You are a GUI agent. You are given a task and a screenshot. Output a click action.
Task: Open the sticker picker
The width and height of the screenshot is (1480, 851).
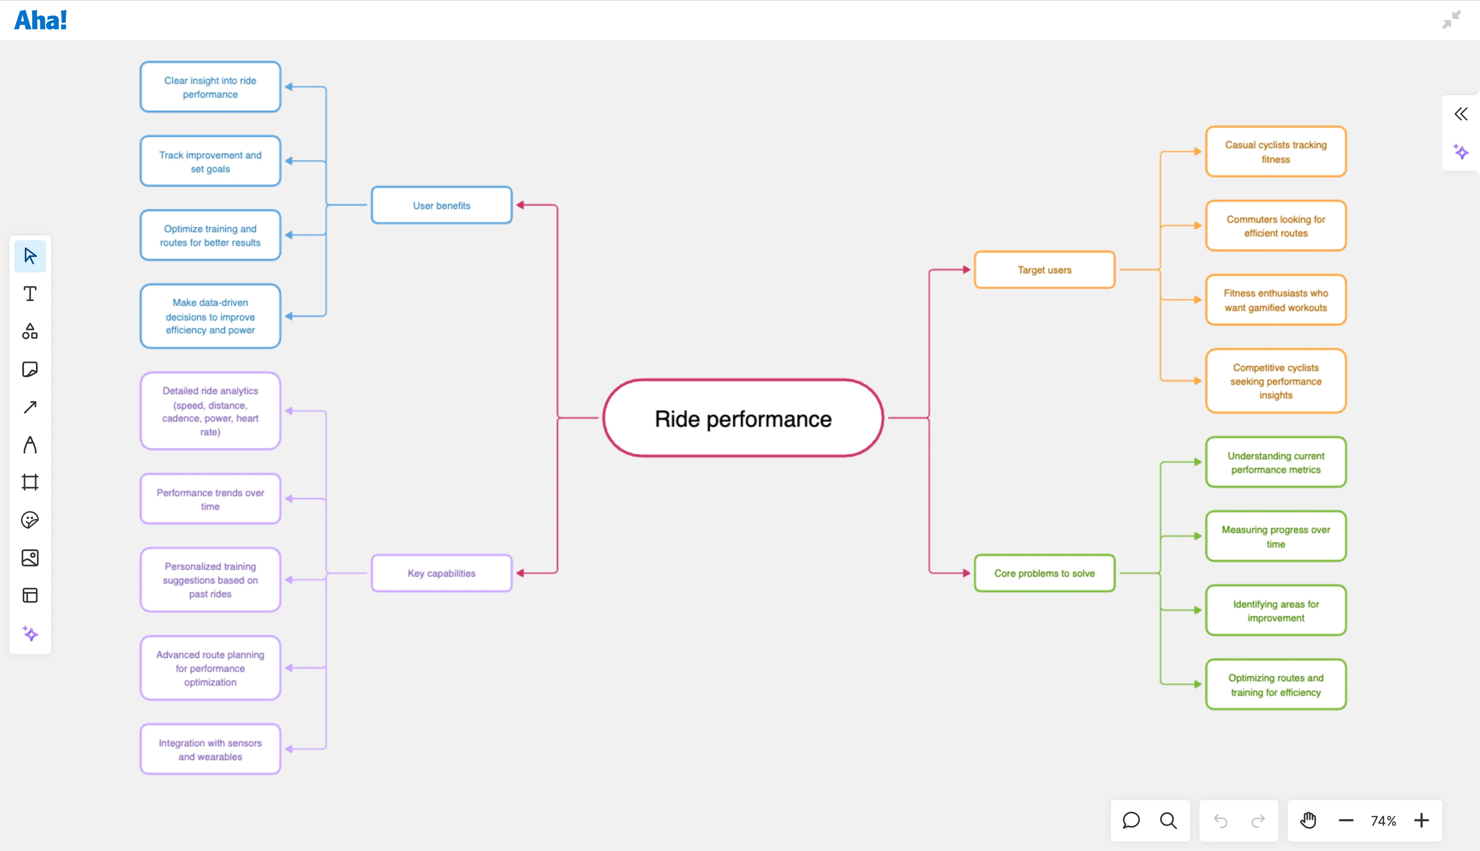(x=30, y=520)
